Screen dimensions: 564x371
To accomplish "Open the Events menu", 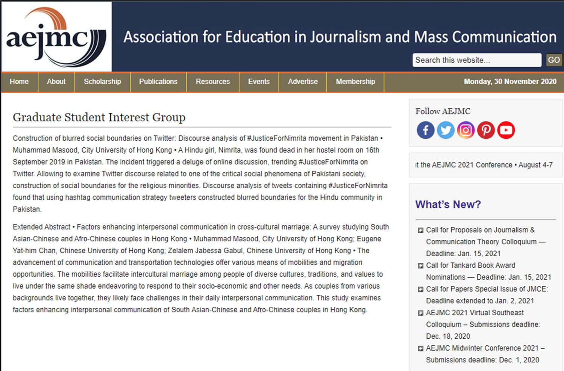I will tap(259, 82).
